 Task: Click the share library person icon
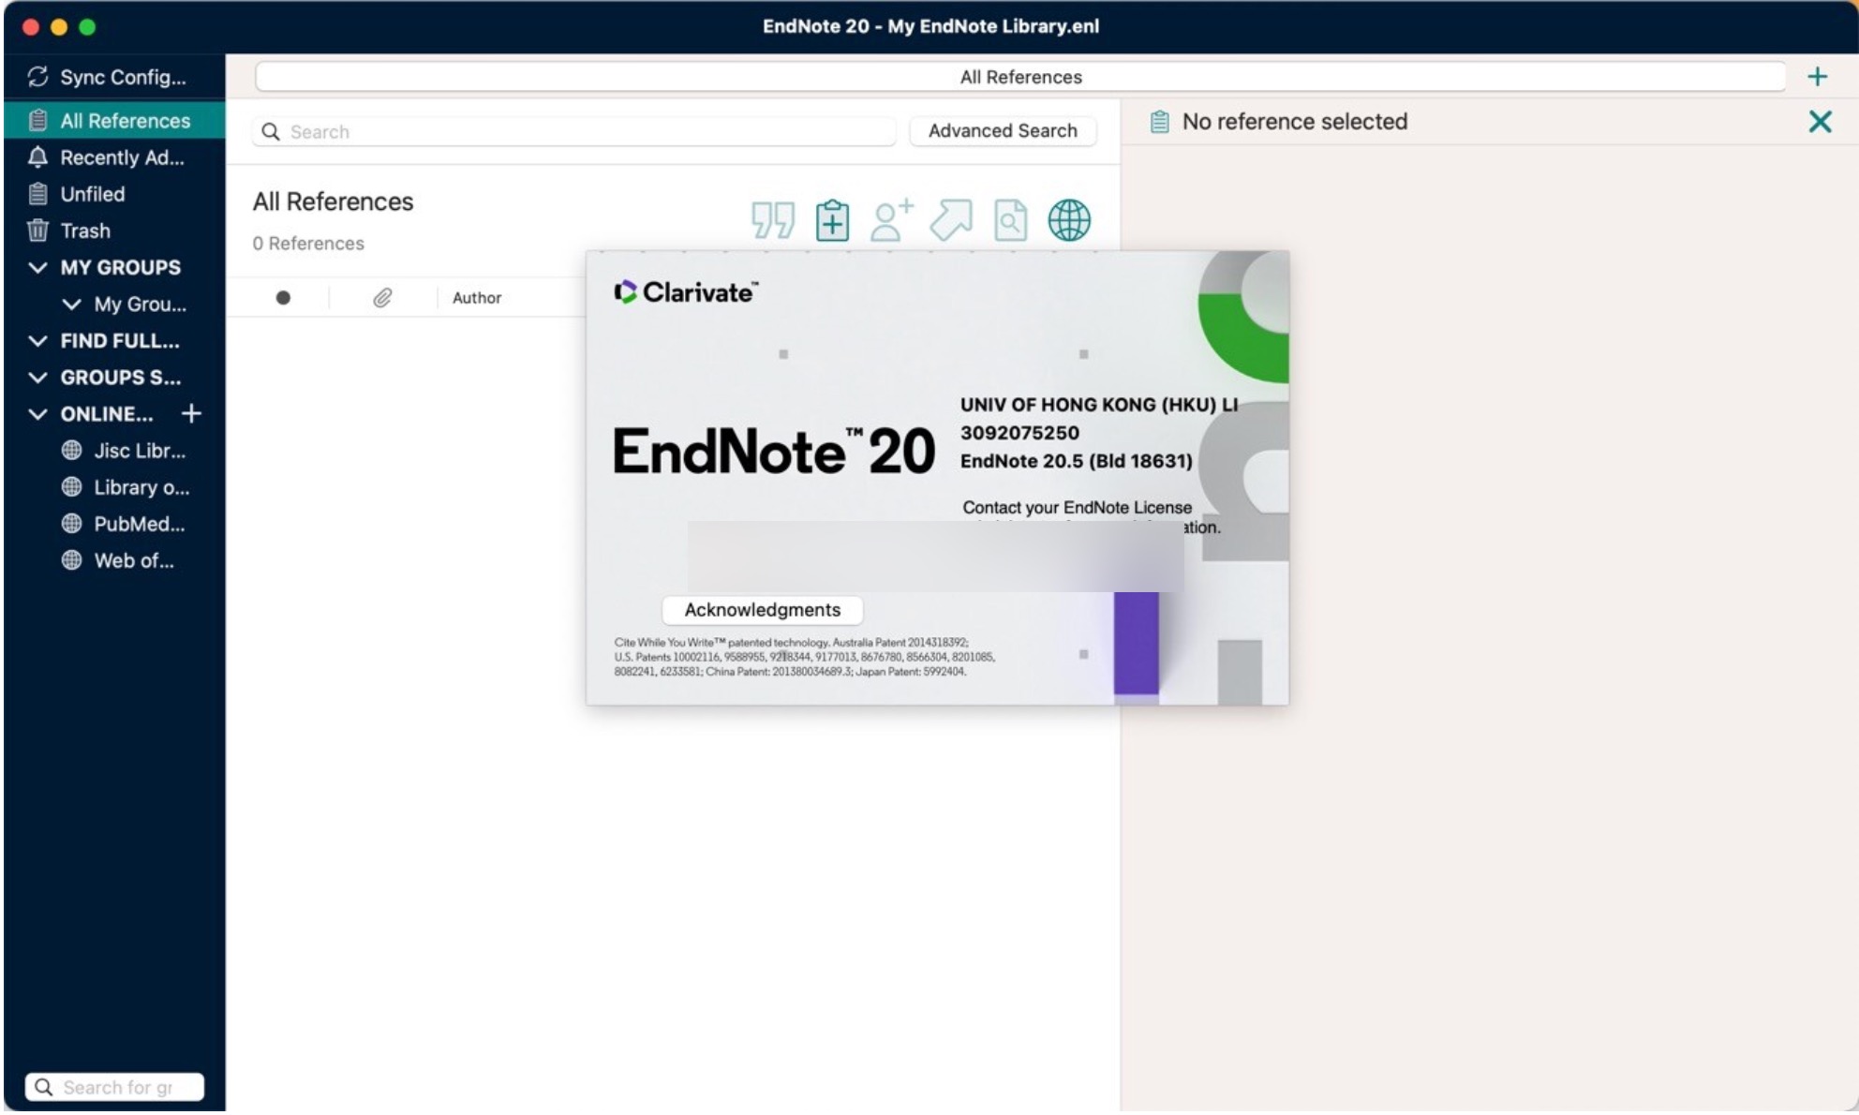[890, 219]
